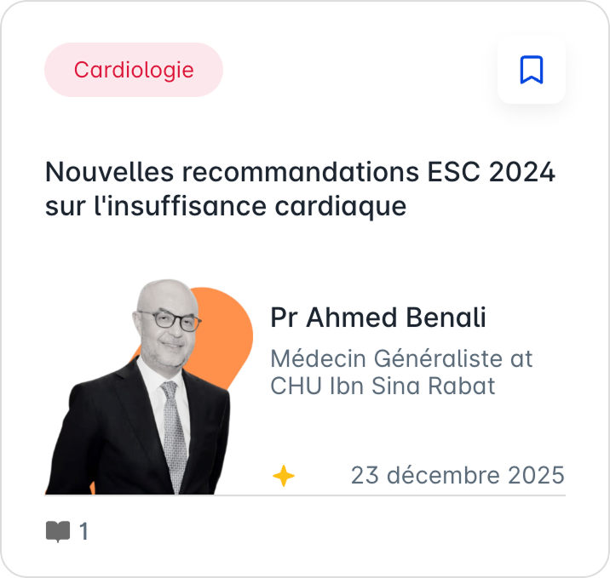This screenshot has width=610, height=578.
Task: Click the yellow sparkle star icon
Action: click(x=283, y=476)
